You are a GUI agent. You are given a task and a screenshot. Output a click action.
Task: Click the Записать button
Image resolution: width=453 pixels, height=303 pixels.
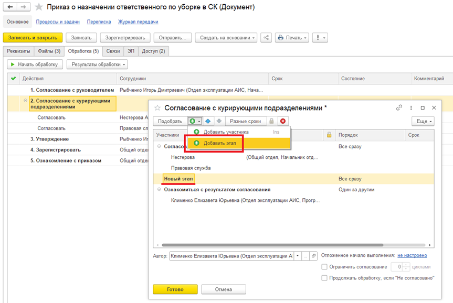(81, 38)
